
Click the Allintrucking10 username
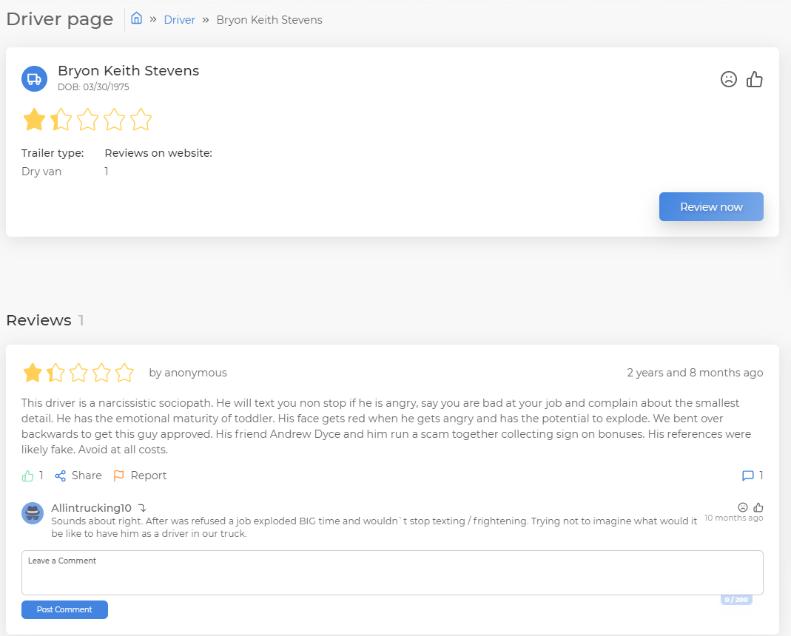point(91,508)
